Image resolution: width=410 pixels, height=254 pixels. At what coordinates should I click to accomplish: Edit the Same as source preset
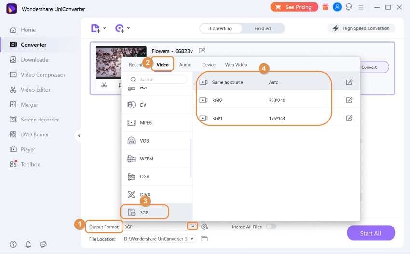click(349, 82)
